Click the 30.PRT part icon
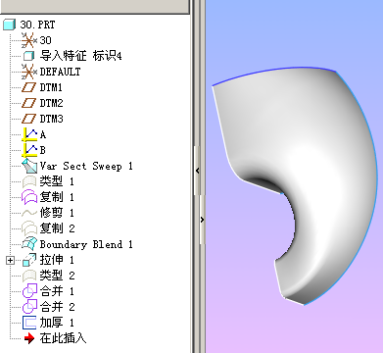This screenshot has width=383, height=353. pos(10,25)
